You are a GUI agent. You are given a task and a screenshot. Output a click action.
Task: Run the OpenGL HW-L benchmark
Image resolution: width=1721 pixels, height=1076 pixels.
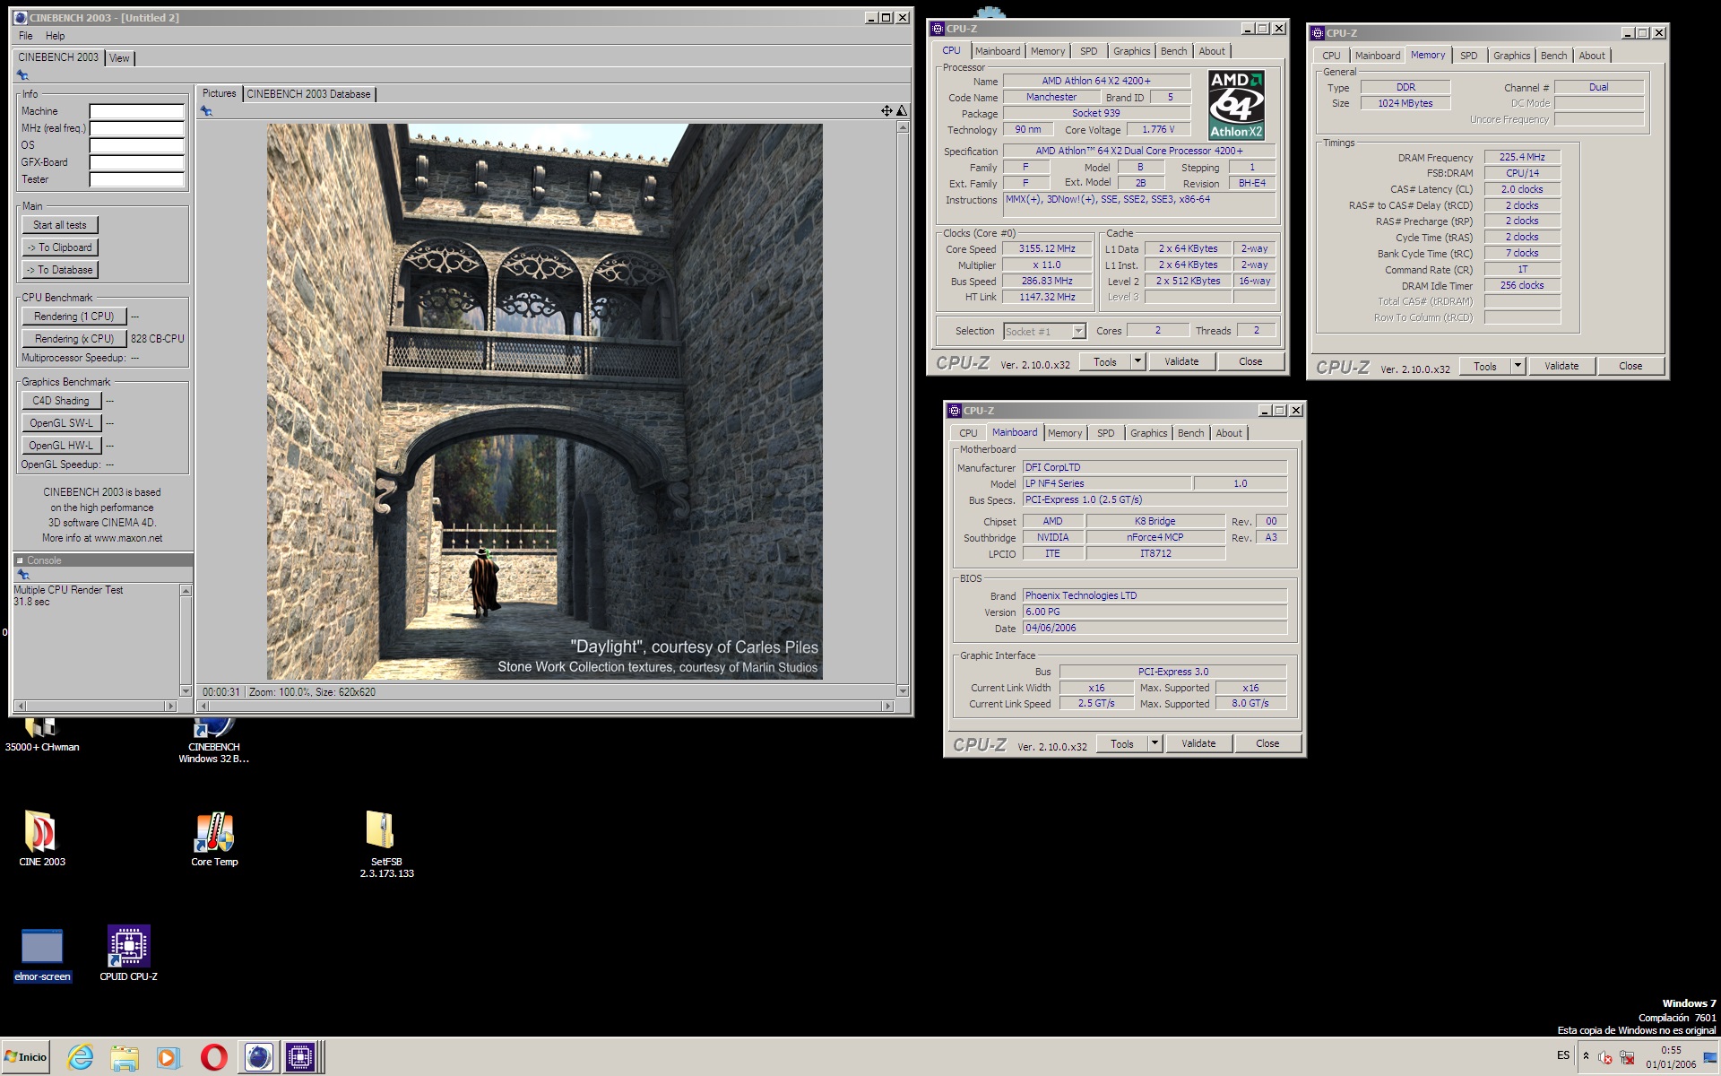61,446
